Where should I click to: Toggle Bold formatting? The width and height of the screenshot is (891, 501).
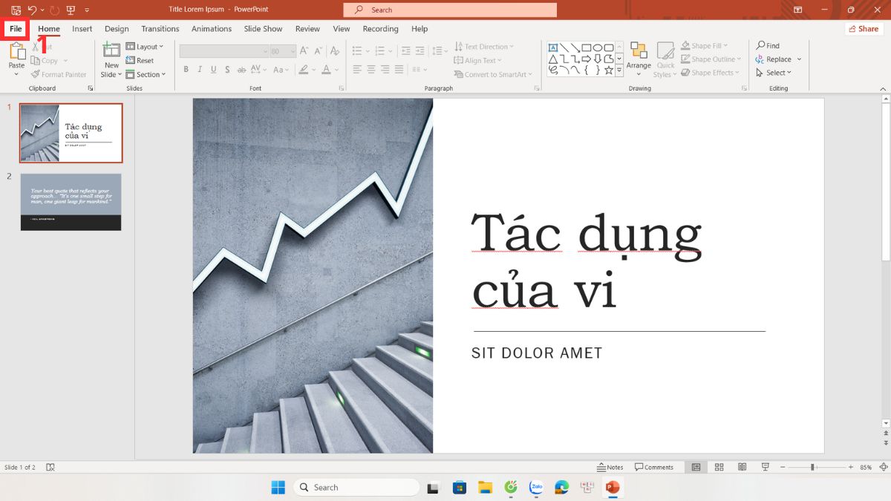(x=186, y=70)
